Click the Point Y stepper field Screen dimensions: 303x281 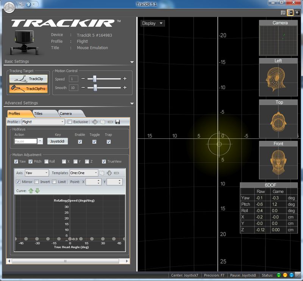pos(114,182)
